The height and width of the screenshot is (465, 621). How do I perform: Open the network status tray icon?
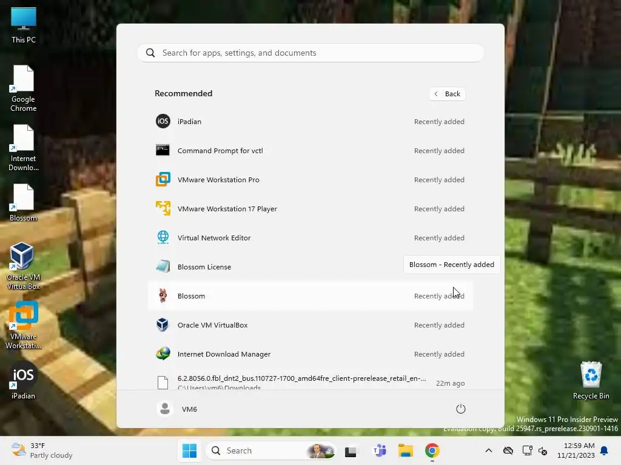click(527, 450)
